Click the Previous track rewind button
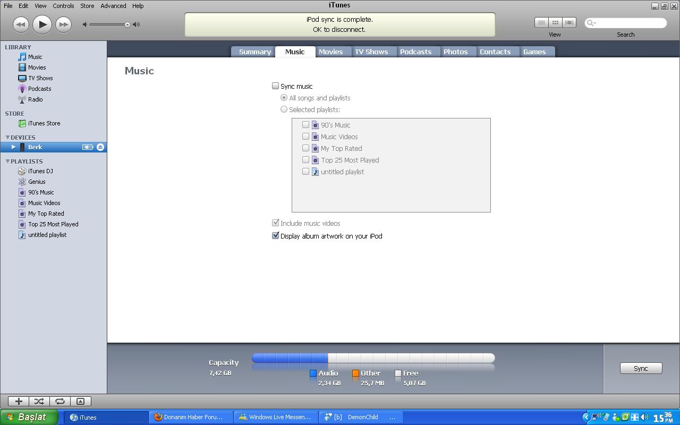 [21, 24]
